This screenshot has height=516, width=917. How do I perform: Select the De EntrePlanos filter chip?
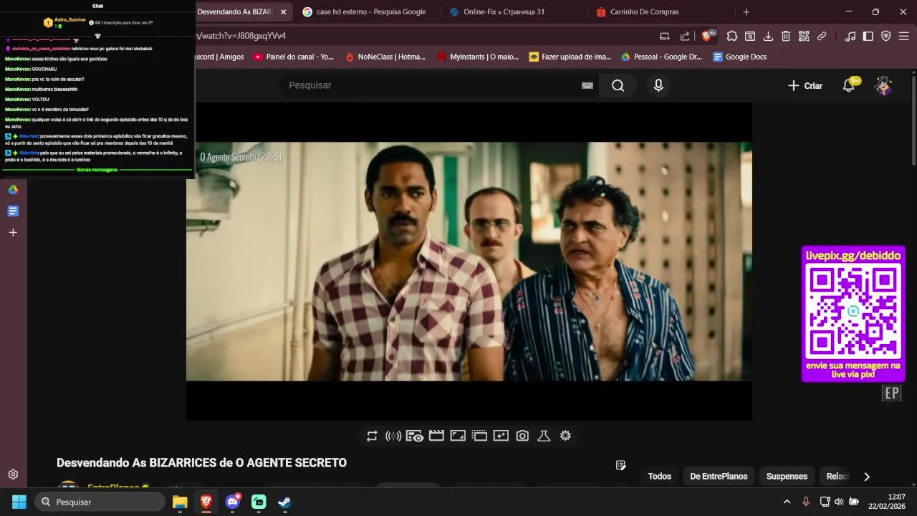[x=719, y=477]
